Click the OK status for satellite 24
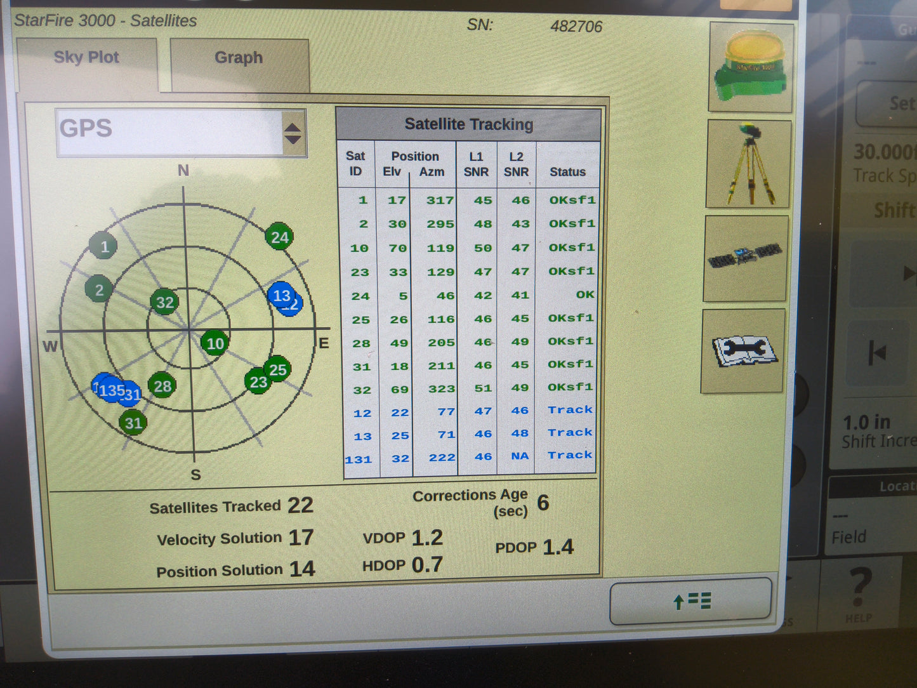The width and height of the screenshot is (917, 688). coord(585,294)
